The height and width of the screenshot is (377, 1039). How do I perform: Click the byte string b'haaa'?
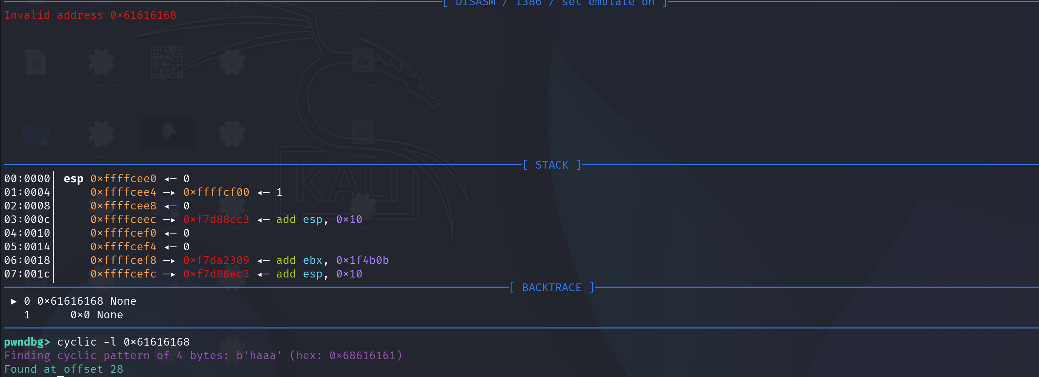click(x=259, y=356)
